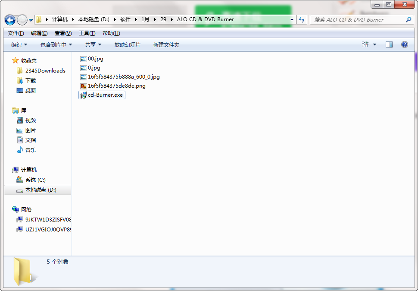
Task: Click the change view icon
Action: click(x=365, y=44)
